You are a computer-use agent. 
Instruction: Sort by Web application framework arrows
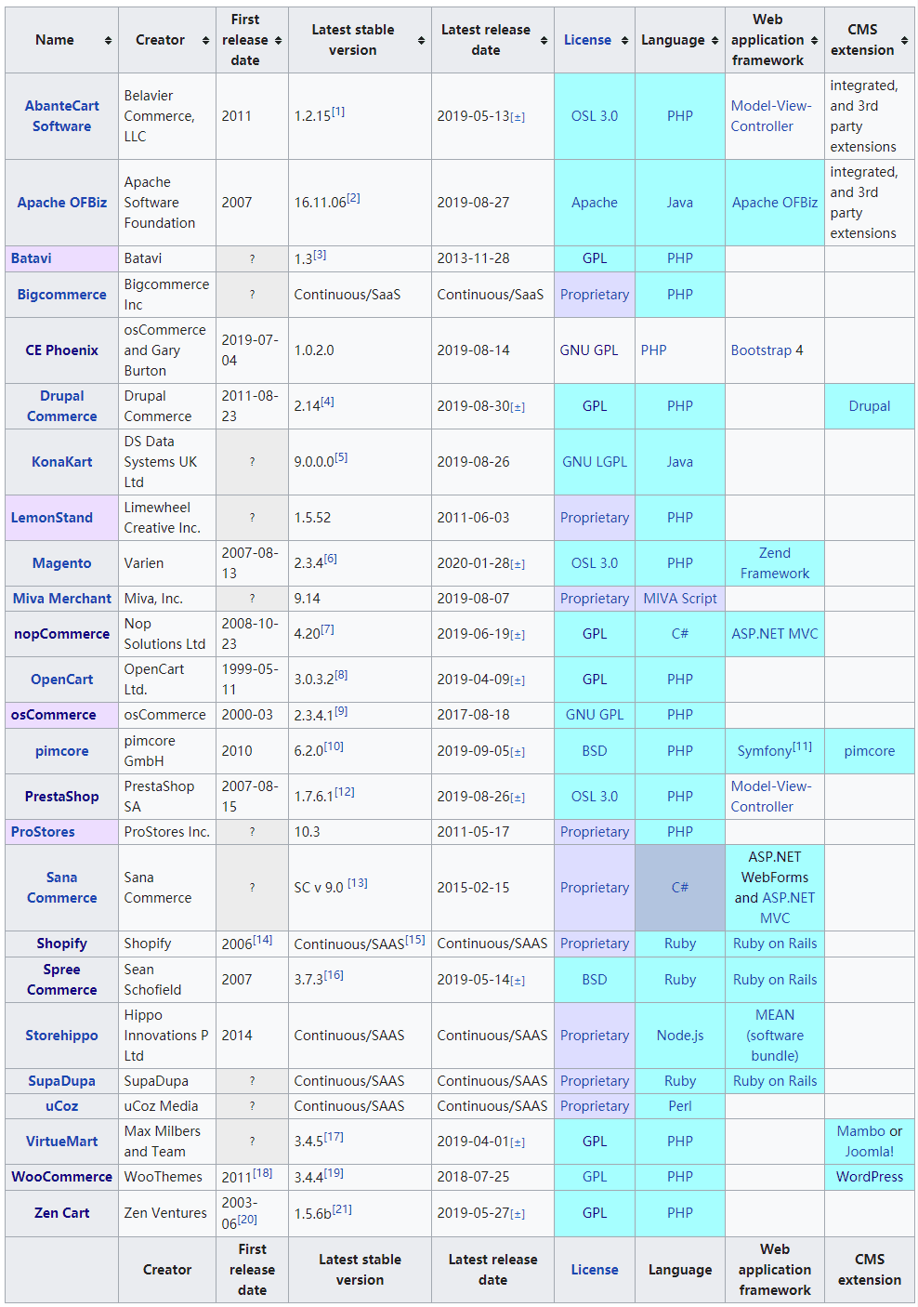coord(814,41)
